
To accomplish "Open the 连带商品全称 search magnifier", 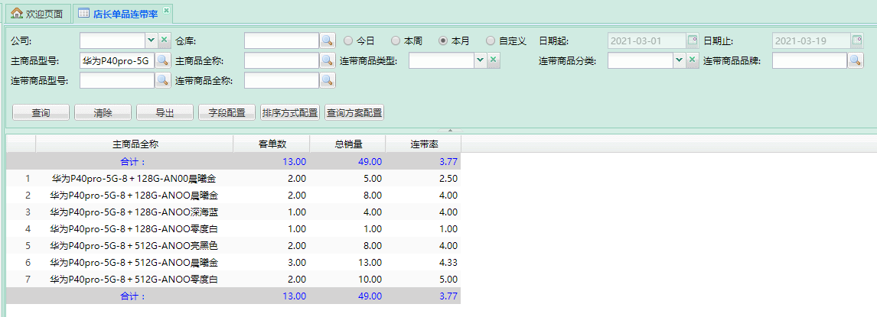I will [328, 81].
